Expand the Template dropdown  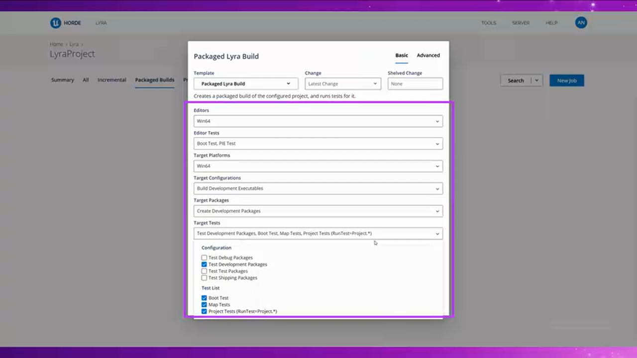pos(246,84)
